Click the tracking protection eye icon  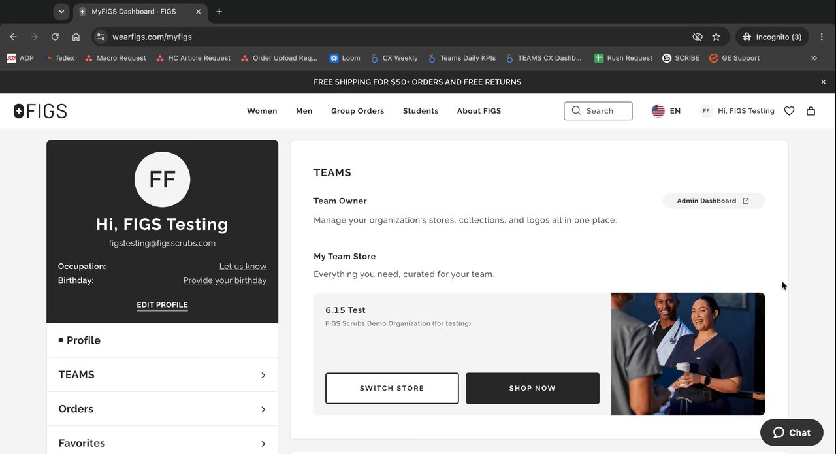coord(697,37)
